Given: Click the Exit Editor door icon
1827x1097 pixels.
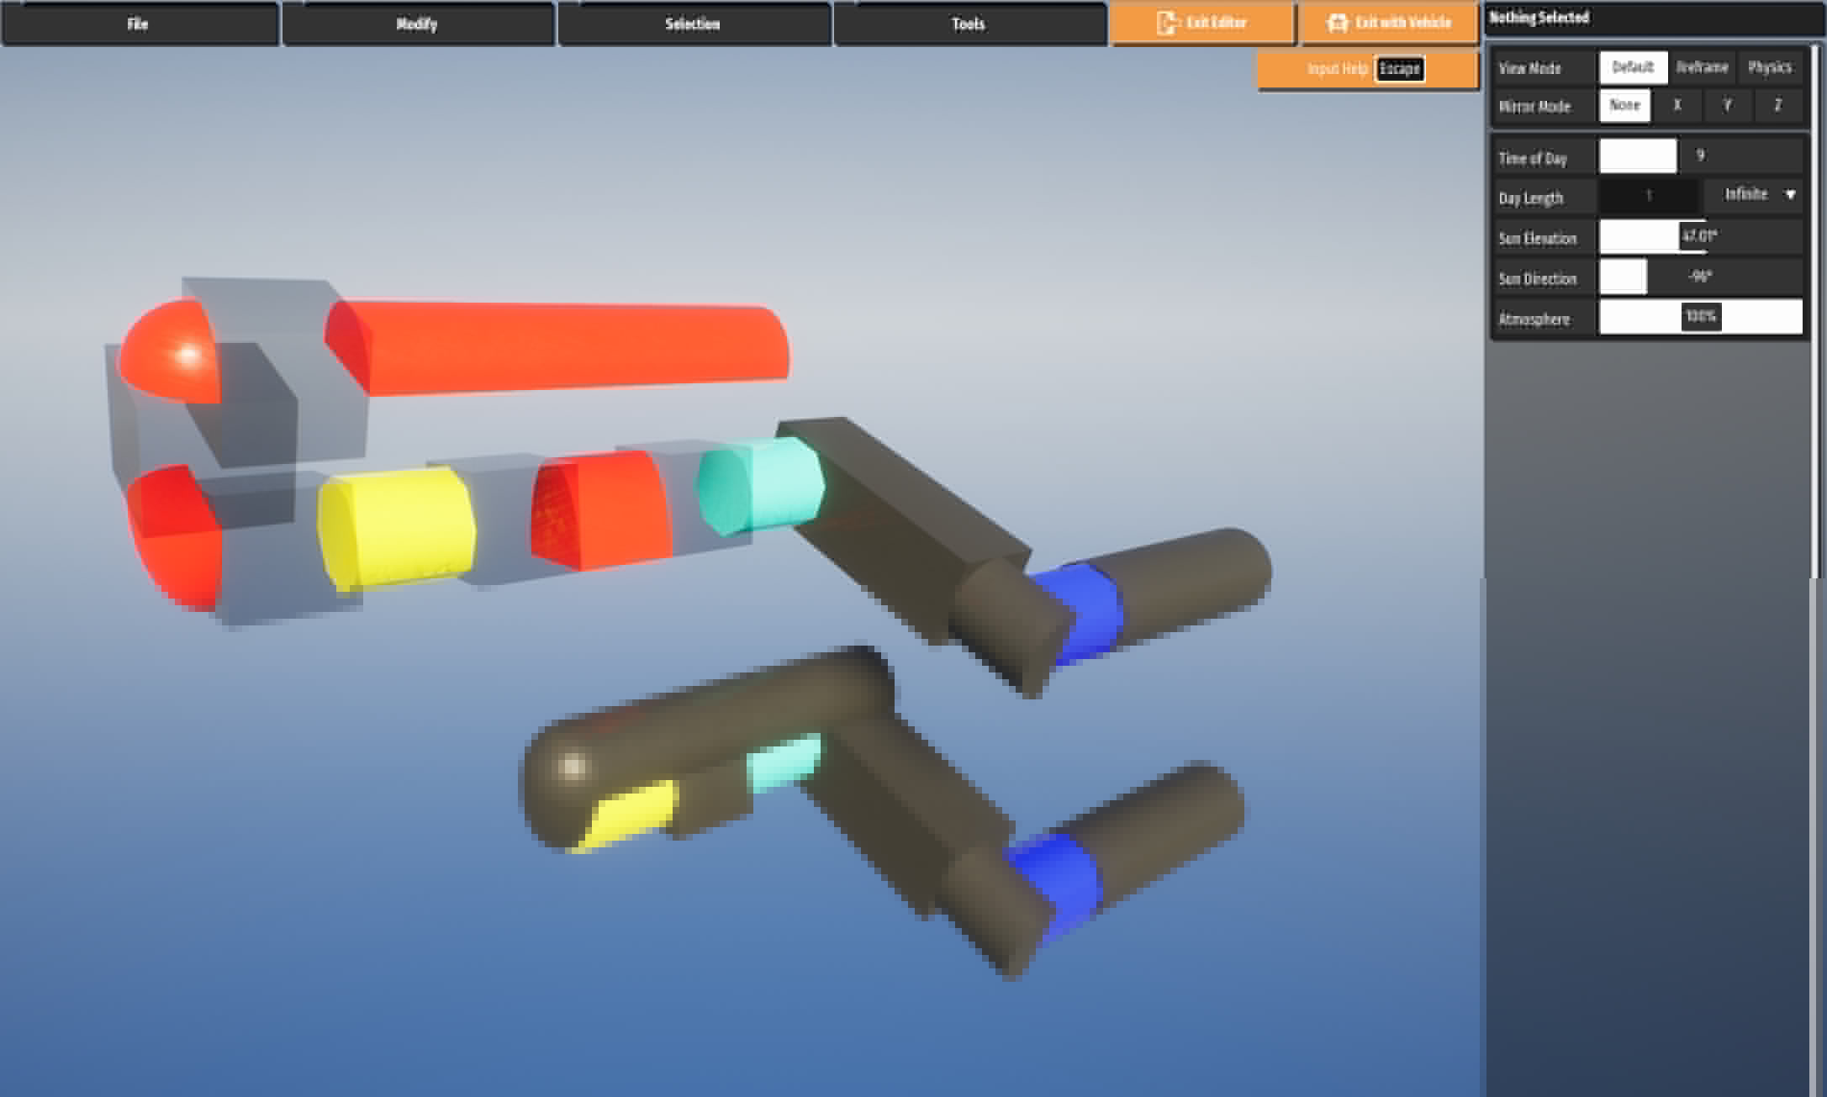Looking at the screenshot, I should [1167, 23].
